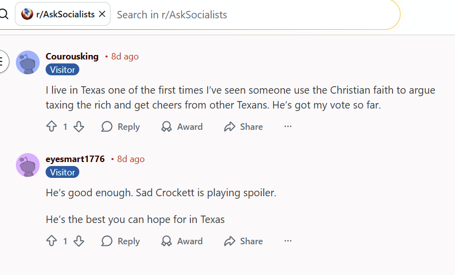455x275 pixels.
Task: Click Courousking's avatar icon
Action: point(28,62)
